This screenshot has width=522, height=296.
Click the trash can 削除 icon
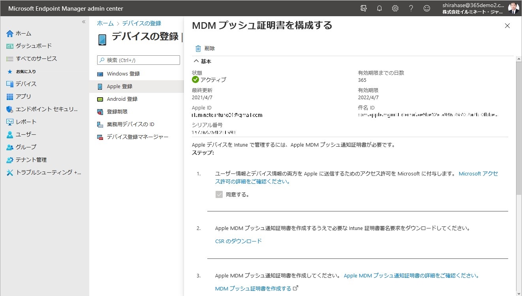click(x=198, y=49)
